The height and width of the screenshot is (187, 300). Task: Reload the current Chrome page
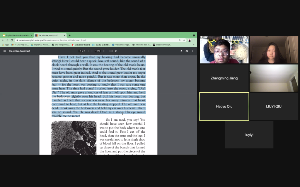click(x=12, y=40)
